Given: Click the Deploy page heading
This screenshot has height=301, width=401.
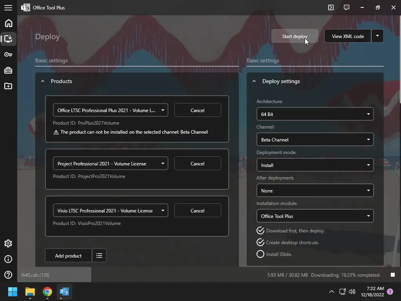Looking at the screenshot, I should 47,36.
